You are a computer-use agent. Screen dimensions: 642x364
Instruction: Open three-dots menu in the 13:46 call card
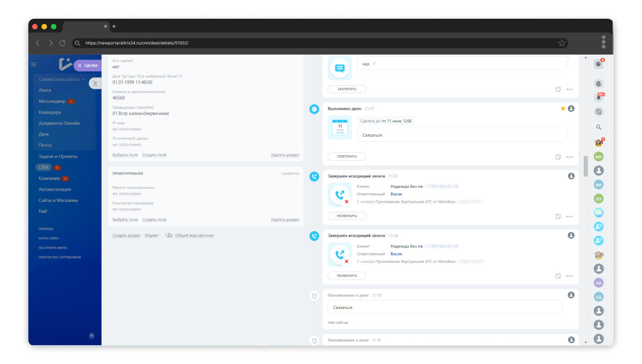[x=569, y=276]
